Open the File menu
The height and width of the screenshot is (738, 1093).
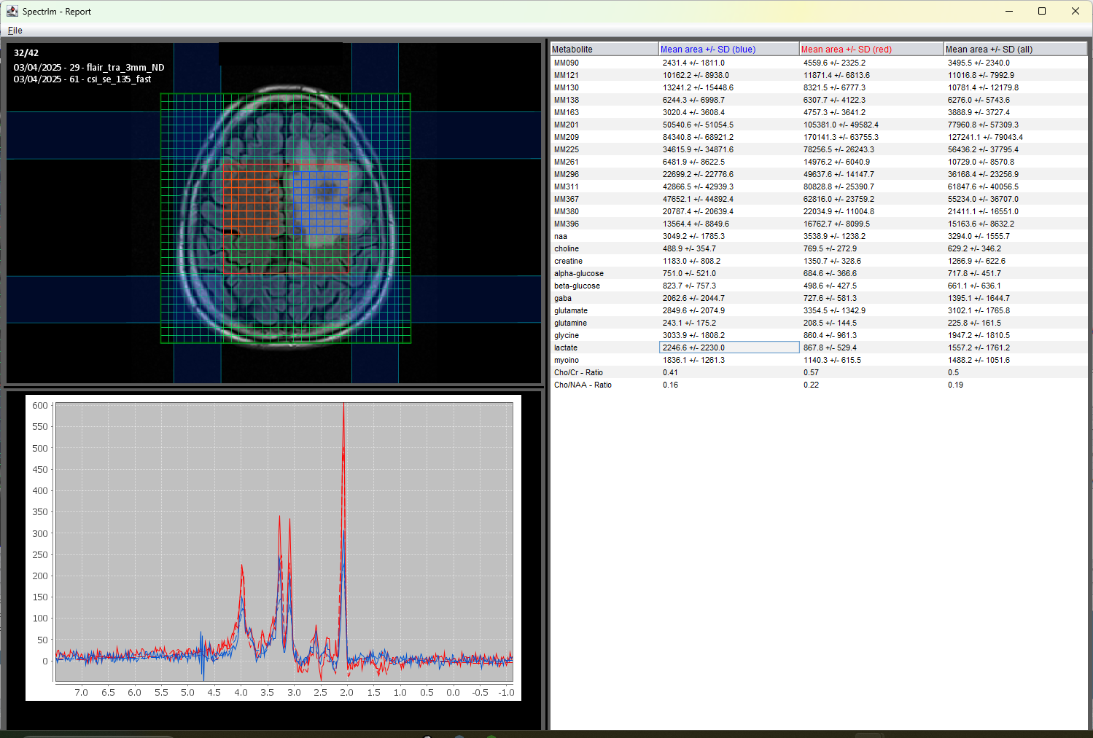tap(15, 31)
